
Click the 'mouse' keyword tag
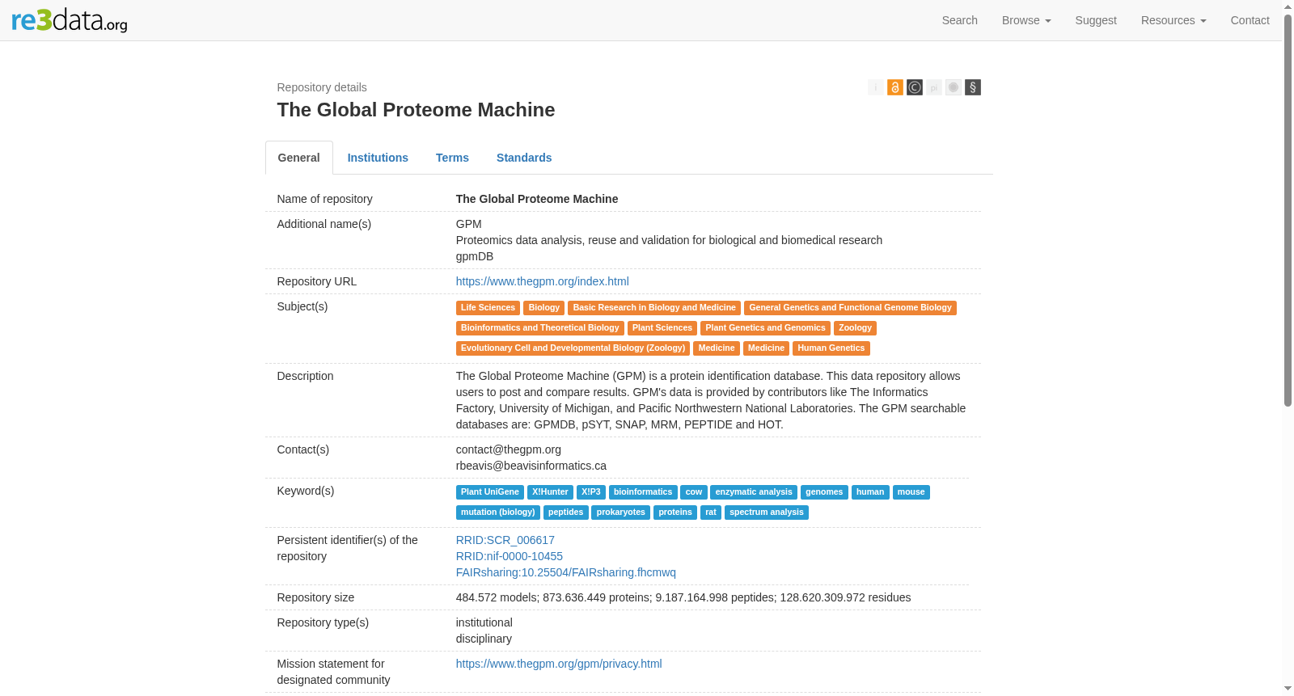(x=911, y=492)
